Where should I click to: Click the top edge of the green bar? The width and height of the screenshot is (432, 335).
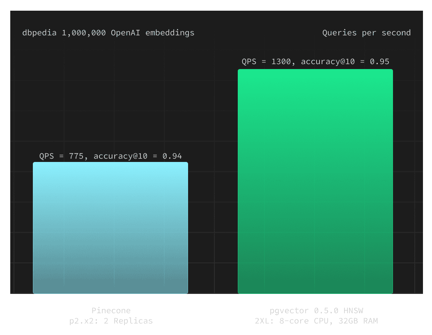pyautogui.click(x=315, y=69)
